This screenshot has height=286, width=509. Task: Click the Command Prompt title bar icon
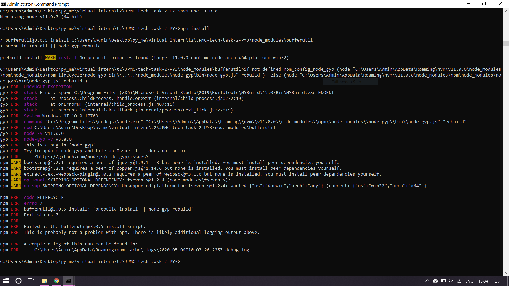(x=3, y=4)
